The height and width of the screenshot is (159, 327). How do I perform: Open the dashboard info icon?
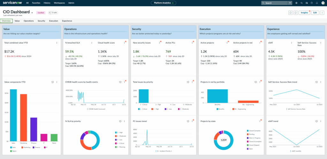[295, 13]
